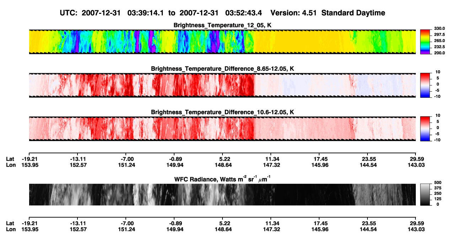Select the 8.65-12.05 temperature difference image strip
The image size is (462, 237).
coord(222,85)
